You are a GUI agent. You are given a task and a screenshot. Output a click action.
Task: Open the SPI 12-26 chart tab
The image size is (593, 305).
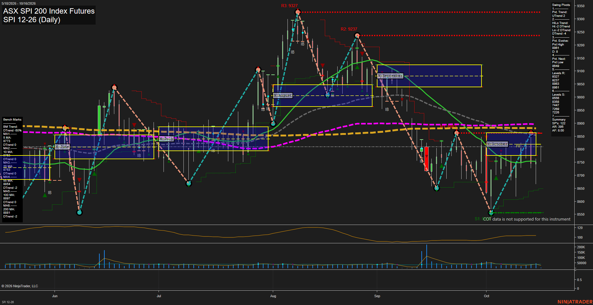pos(8,302)
